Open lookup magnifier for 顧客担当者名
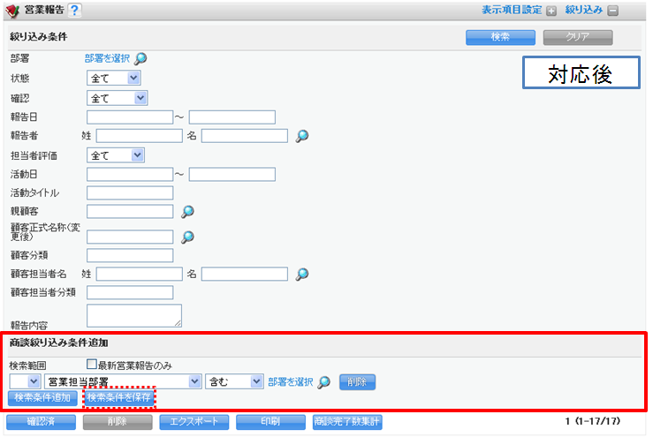This screenshot has width=653, height=437. pyautogui.click(x=302, y=274)
